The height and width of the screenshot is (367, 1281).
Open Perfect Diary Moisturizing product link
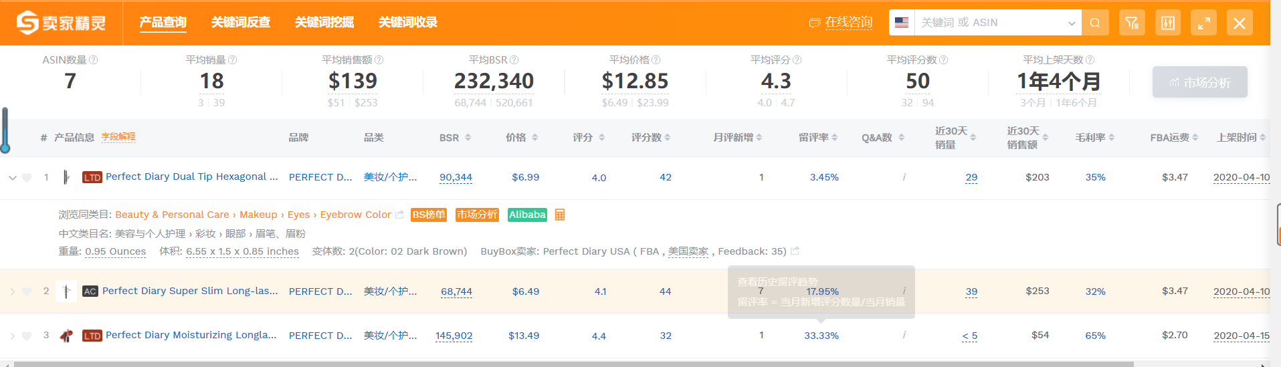[x=191, y=335]
